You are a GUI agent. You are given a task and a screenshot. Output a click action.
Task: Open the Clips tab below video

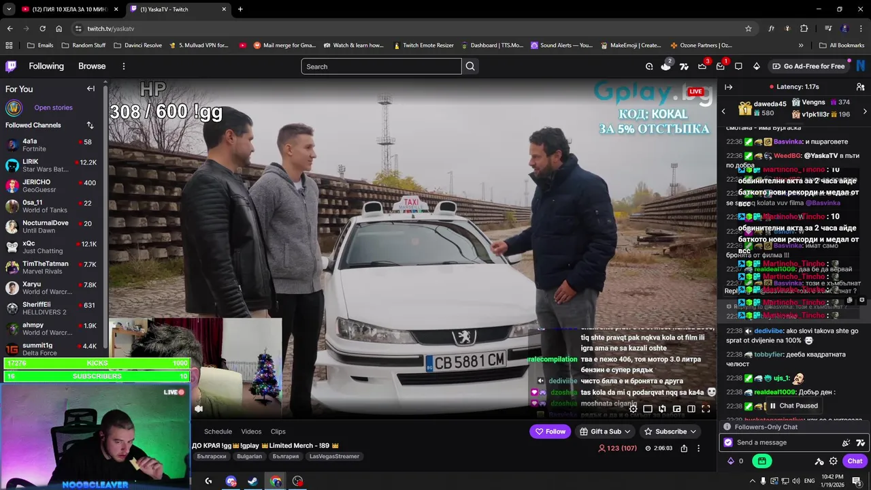coord(278,431)
